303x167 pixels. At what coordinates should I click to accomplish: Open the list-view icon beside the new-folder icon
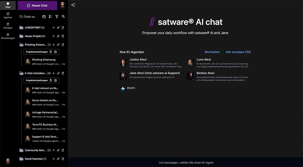click(50, 16)
